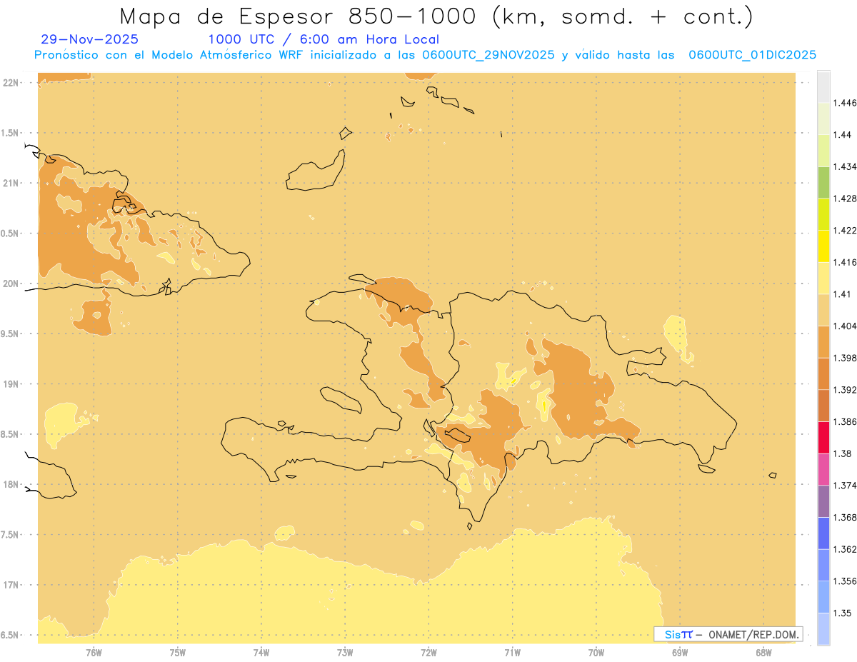Click the 'SisTT - ONAMET/REP.DOM.' logo box
The height and width of the screenshot is (662, 857).
(728, 634)
